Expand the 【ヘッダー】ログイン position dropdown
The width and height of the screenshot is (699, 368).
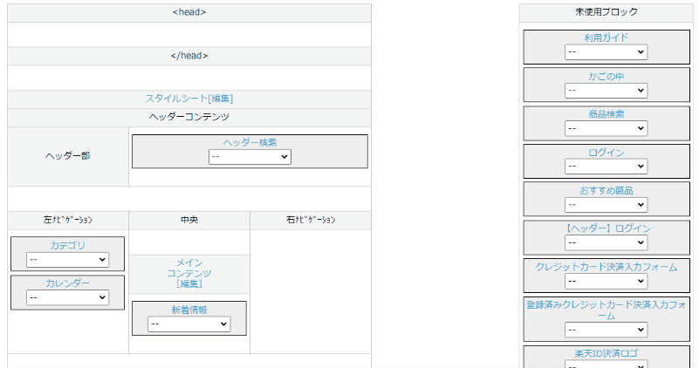[x=606, y=242]
